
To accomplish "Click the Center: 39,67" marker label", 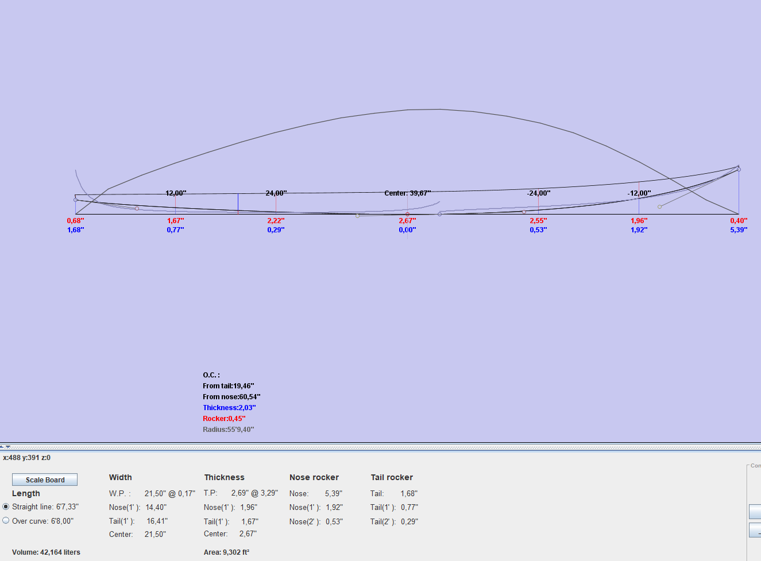I will point(407,193).
